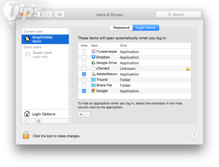The width and height of the screenshot is (219, 167).
Task: Click the uTorrent document icon
Action: 93,68
